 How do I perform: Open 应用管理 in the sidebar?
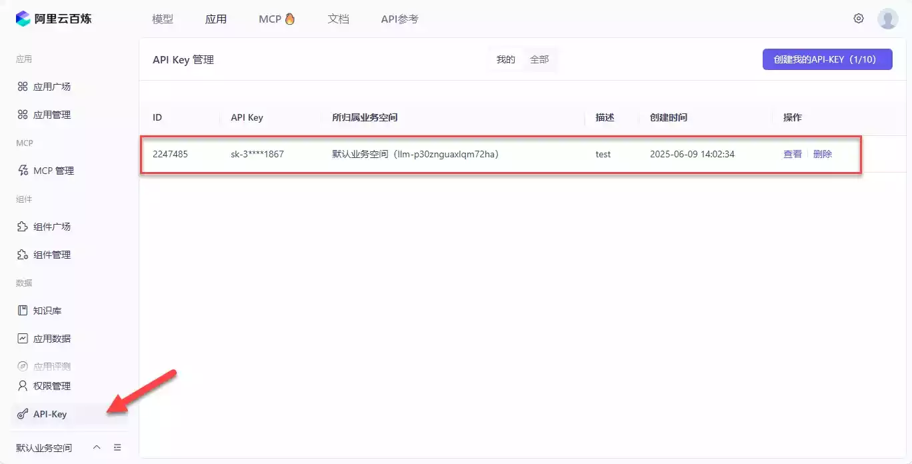tap(52, 115)
